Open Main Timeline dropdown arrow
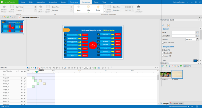 click(17, 71)
